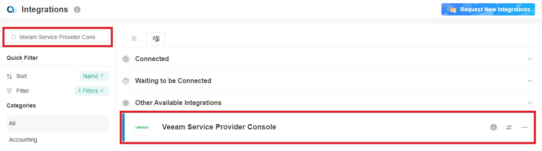Click the integrations search field
The height and width of the screenshot is (151, 542).
pos(58,37)
